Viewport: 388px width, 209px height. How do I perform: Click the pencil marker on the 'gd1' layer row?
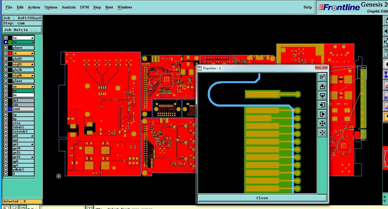pyautogui.click(x=32, y=136)
